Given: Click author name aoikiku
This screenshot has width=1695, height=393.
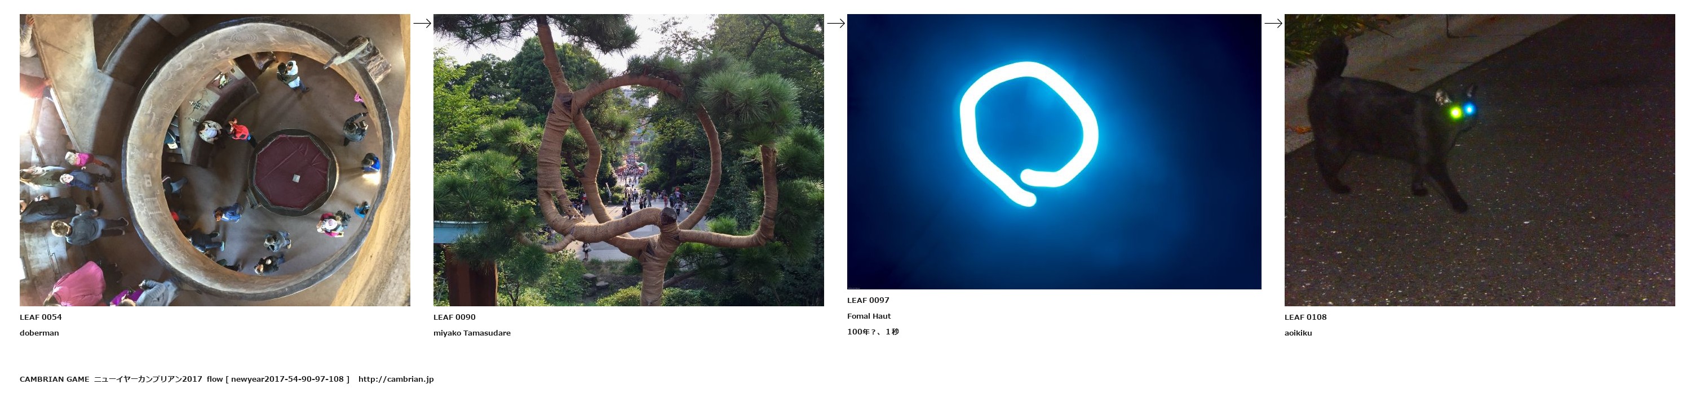Looking at the screenshot, I should pyautogui.click(x=1298, y=333).
